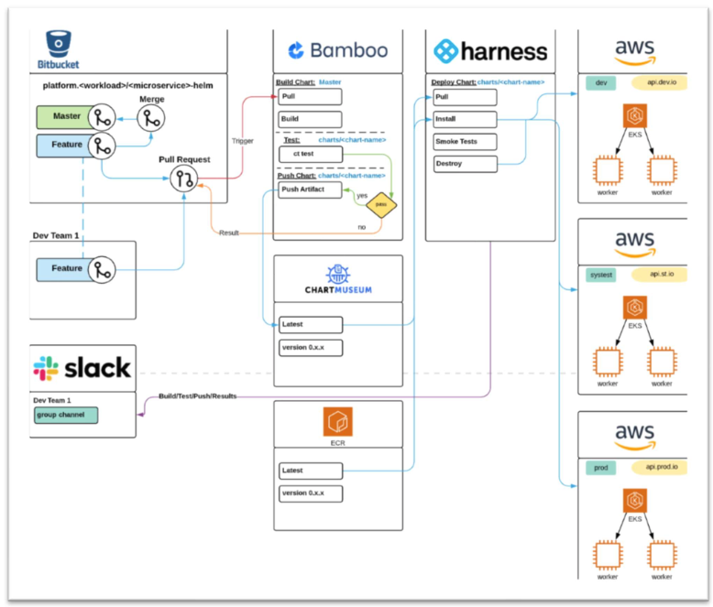Click the Result arrow label

pos(229,233)
